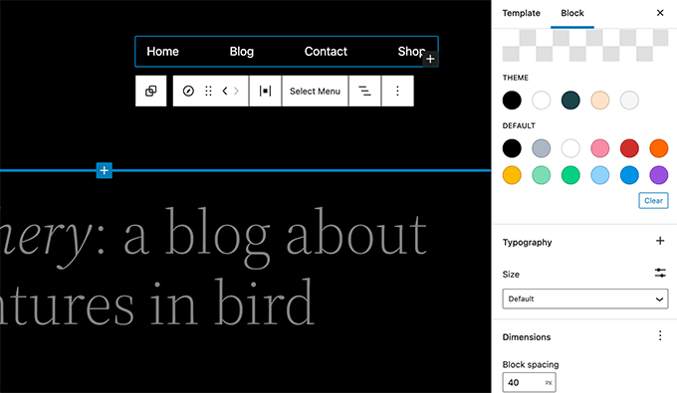Pick the white default color swatch
The image size is (677, 393).
pos(570,148)
